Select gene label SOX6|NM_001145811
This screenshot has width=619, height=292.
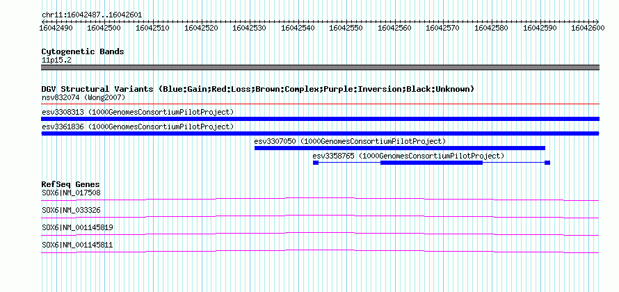77,245
